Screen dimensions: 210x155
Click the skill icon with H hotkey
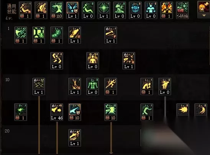tap(129, 61)
